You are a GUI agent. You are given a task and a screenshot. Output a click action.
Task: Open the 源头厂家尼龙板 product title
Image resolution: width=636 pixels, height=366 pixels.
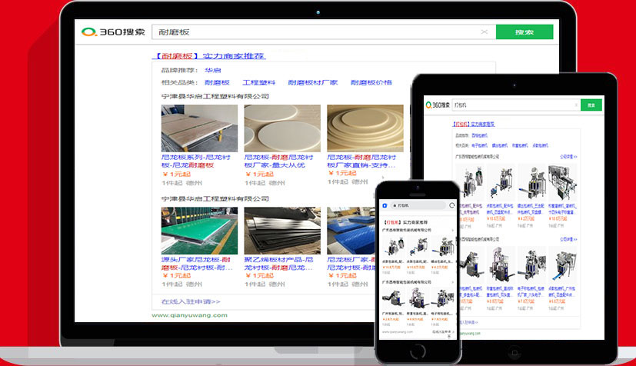coord(197,264)
